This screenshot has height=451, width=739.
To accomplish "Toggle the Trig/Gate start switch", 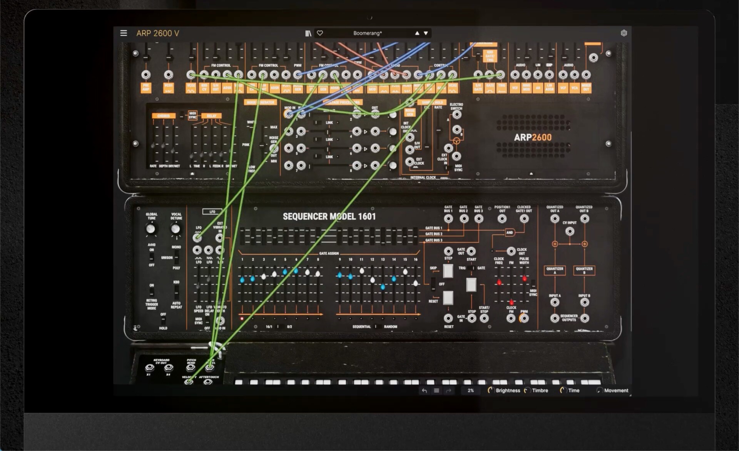I will [471, 268].
